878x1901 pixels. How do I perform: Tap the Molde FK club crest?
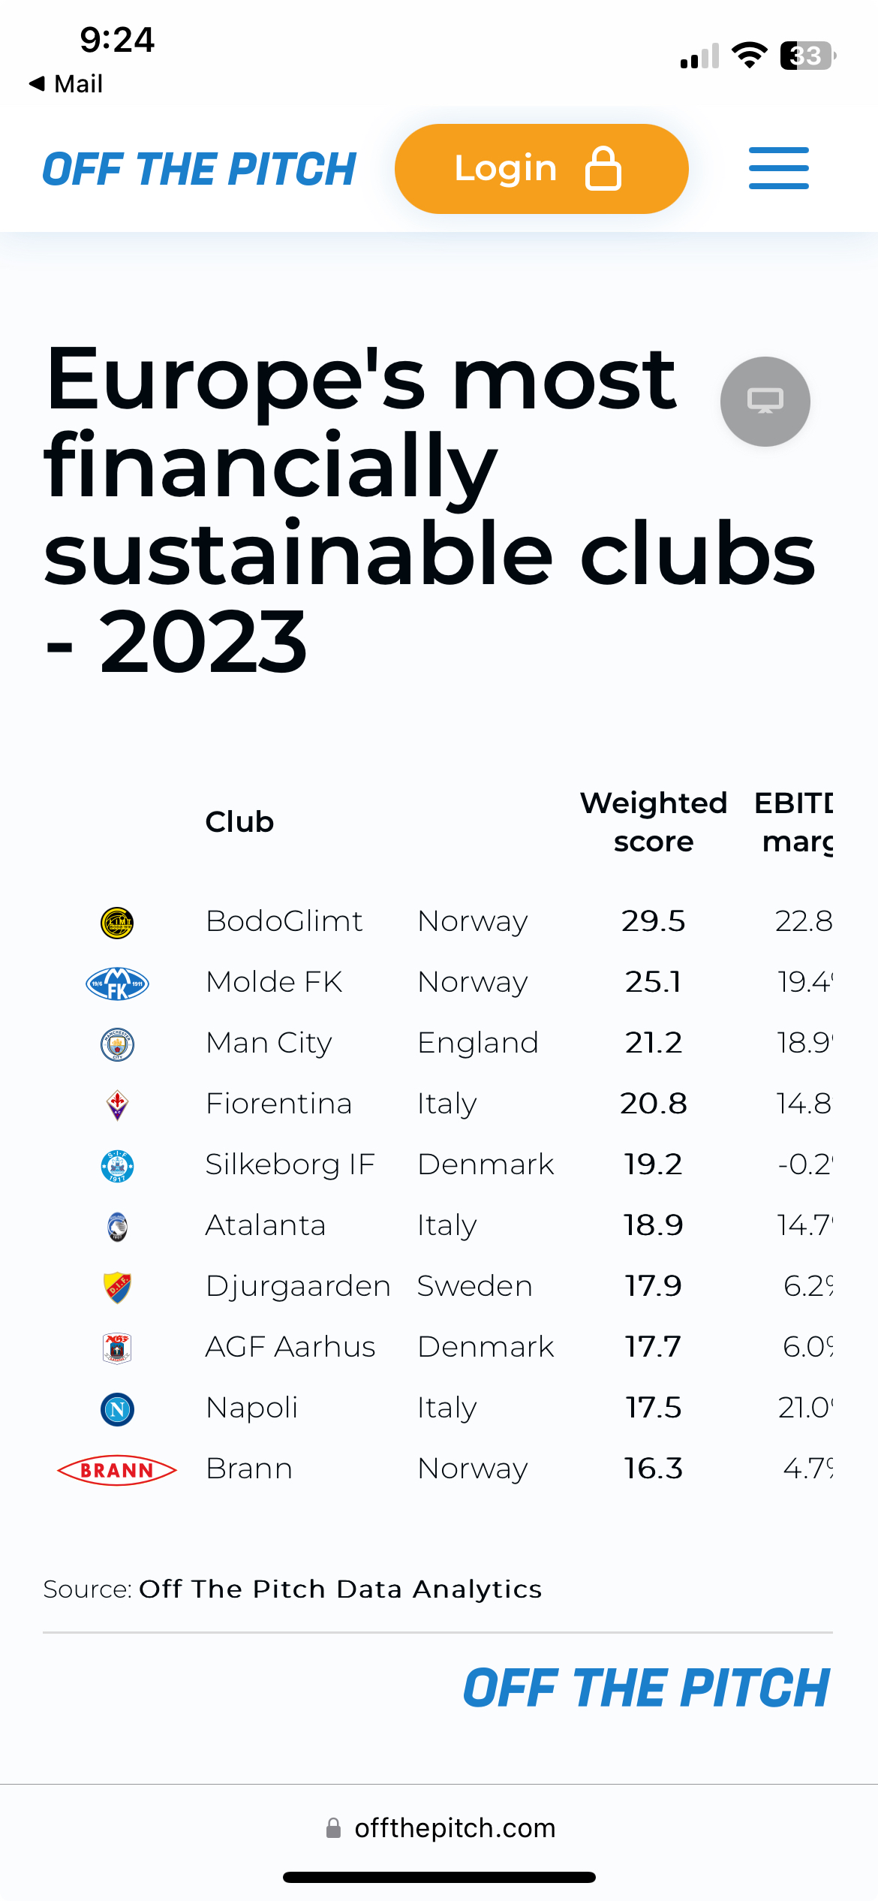click(x=117, y=983)
